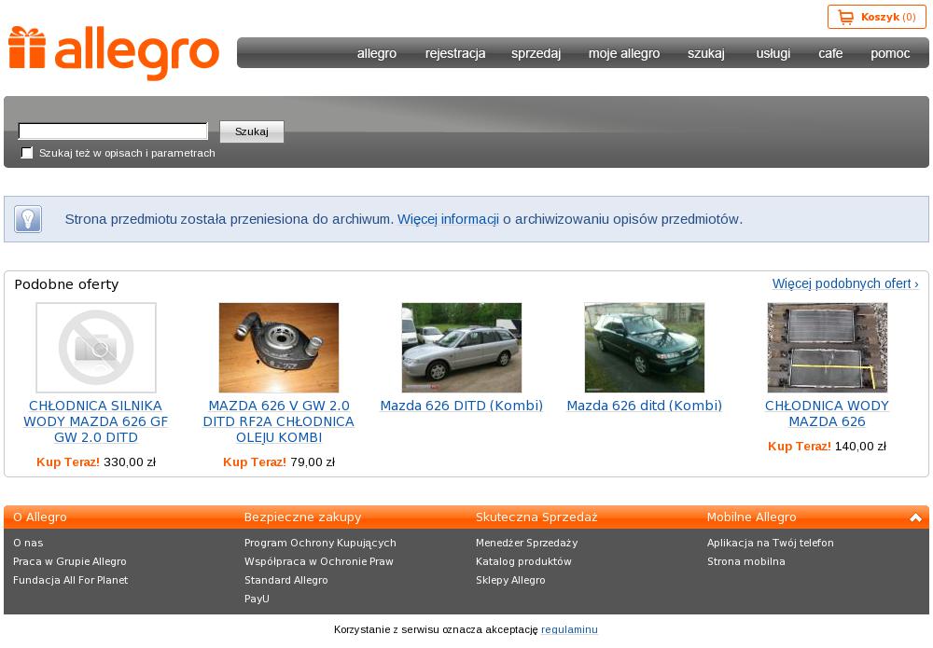The image size is (933, 648).
Task: Open Praca w Grupie Allegro link
Action: (x=70, y=562)
